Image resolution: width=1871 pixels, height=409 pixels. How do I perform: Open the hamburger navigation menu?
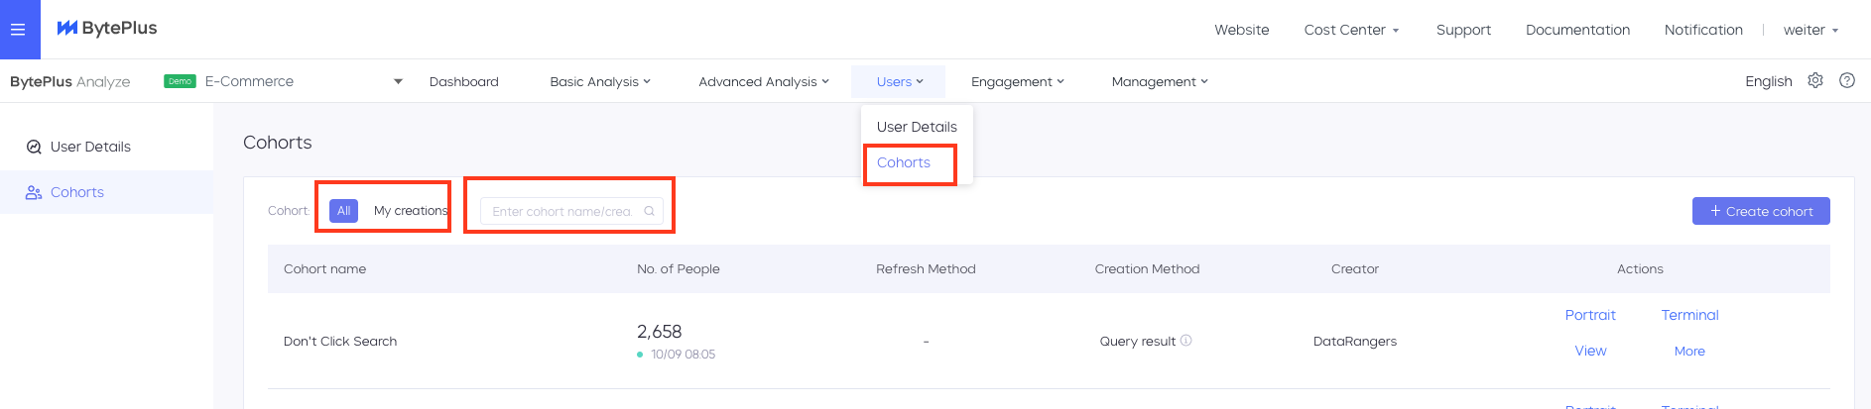click(x=18, y=30)
